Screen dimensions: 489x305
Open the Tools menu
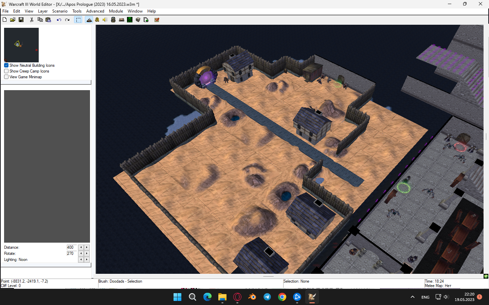pyautogui.click(x=77, y=11)
